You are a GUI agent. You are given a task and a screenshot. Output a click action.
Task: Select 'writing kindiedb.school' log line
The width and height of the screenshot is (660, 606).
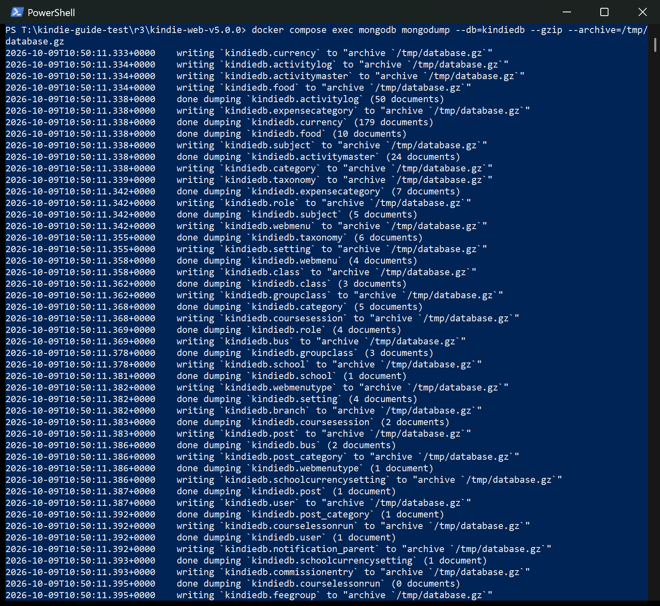click(x=243, y=365)
